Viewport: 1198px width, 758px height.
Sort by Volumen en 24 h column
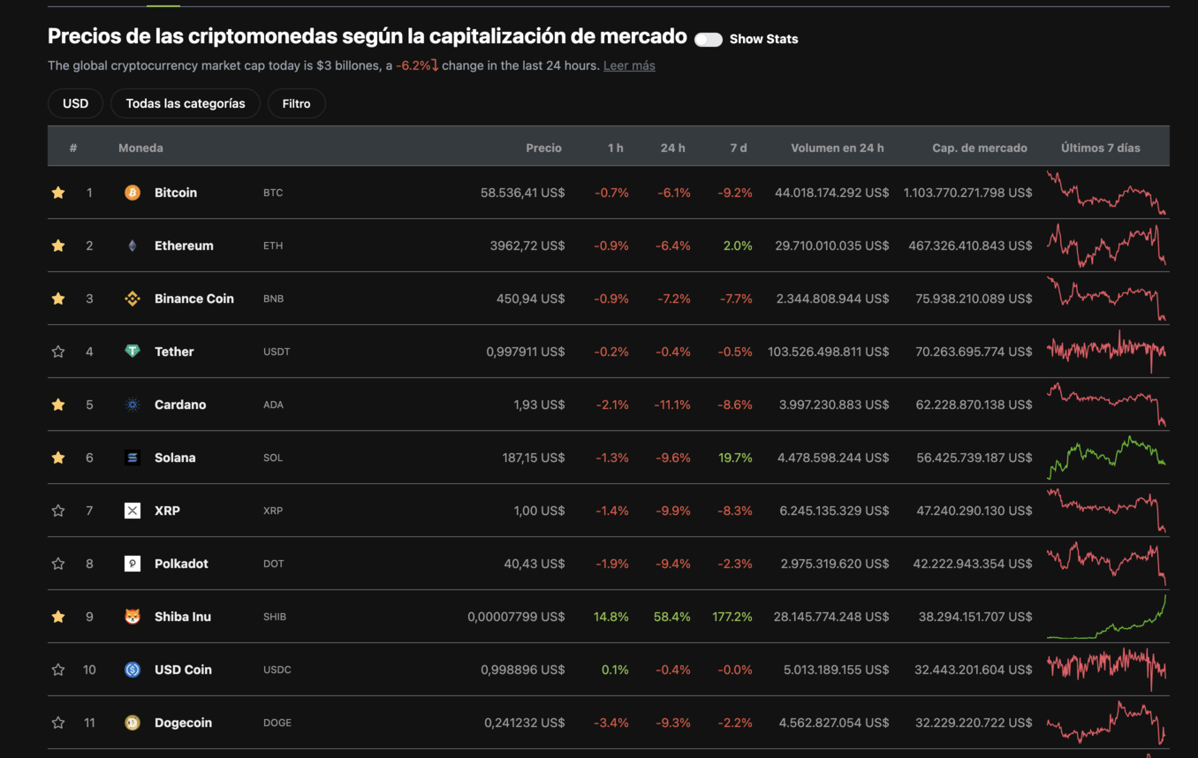[837, 148]
